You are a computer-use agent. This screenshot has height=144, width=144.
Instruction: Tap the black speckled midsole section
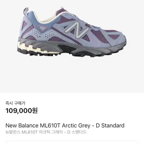pos(67,50)
